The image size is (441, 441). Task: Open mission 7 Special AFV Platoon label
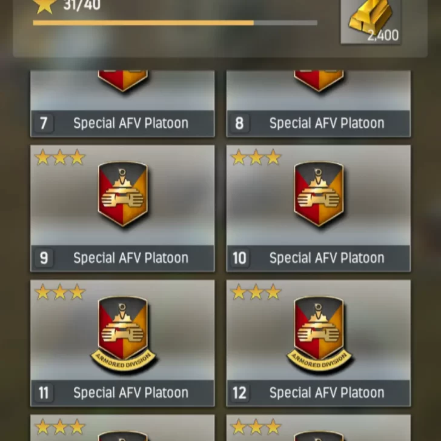coord(131,123)
